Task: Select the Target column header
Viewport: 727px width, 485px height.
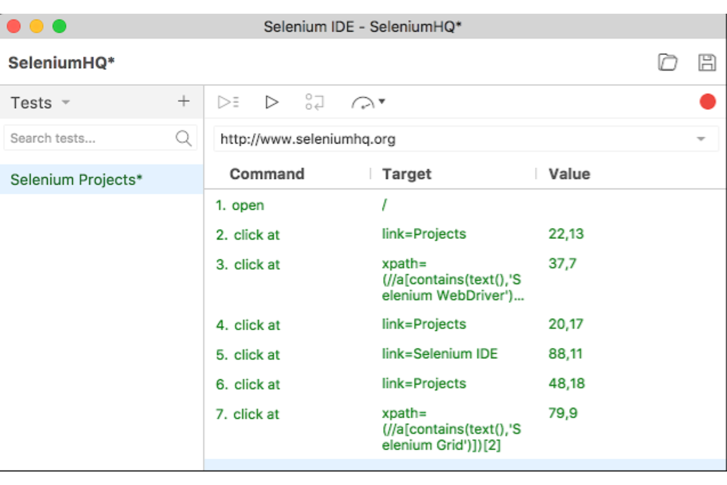Action: click(405, 173)
